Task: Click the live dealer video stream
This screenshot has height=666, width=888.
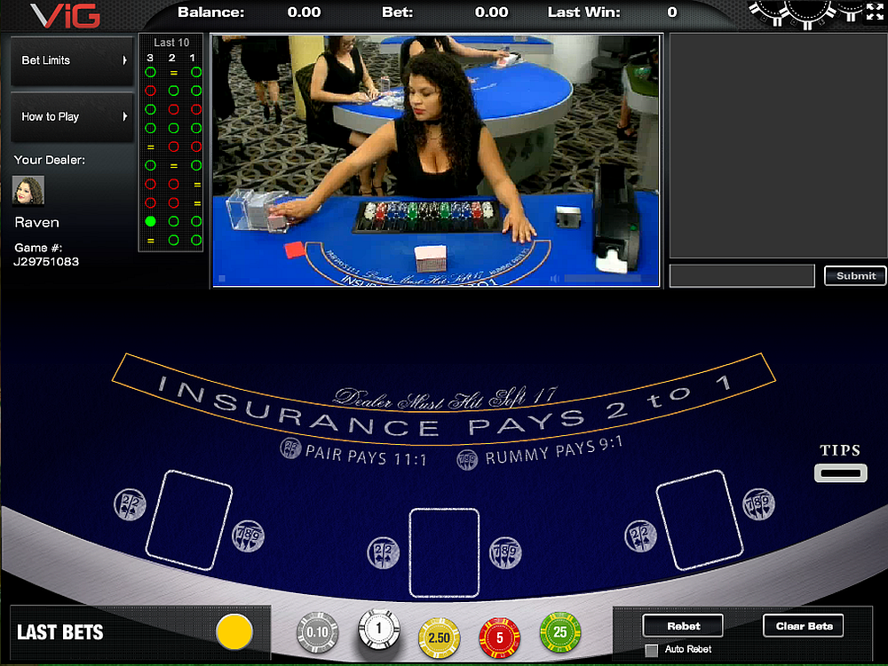Action: pos(435,161)
